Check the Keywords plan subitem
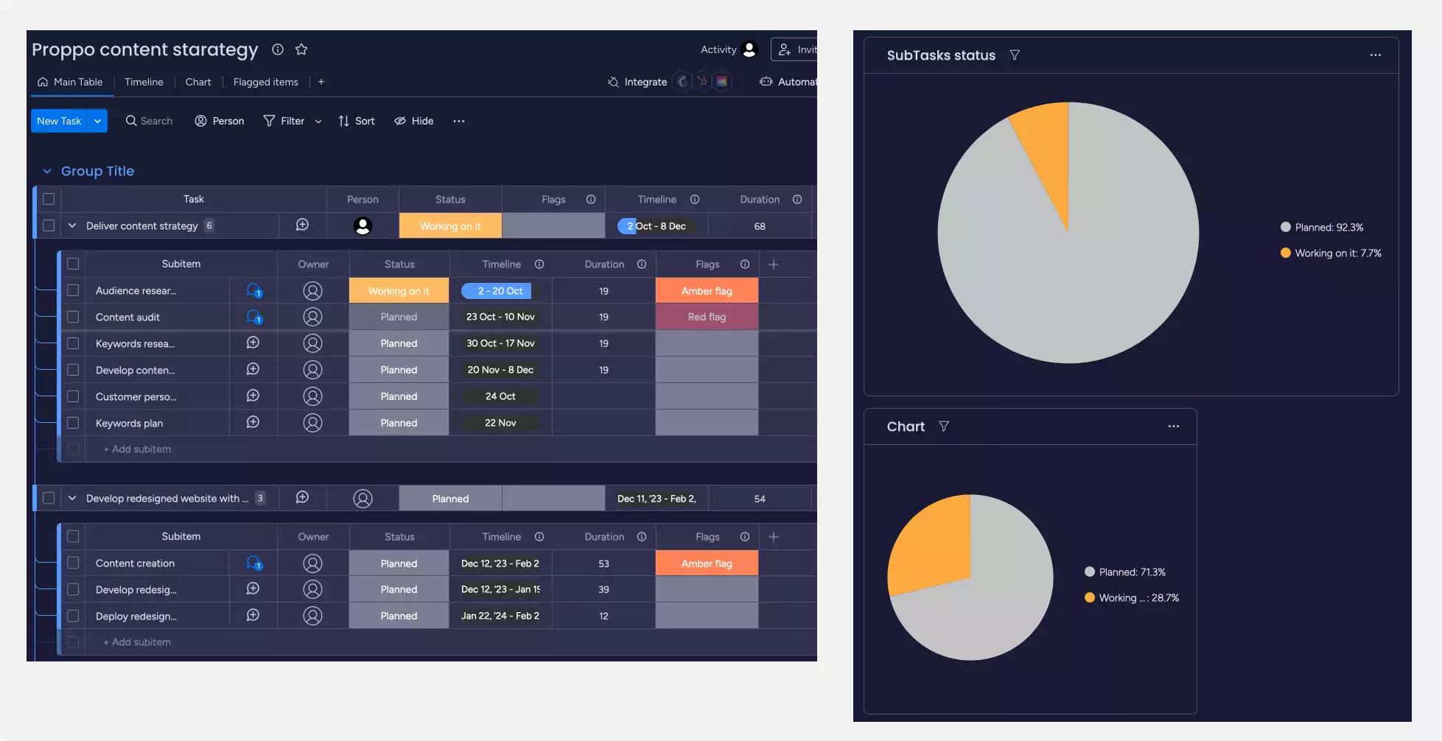Viewport: 1442px width, 741px height. click(73, 423)
